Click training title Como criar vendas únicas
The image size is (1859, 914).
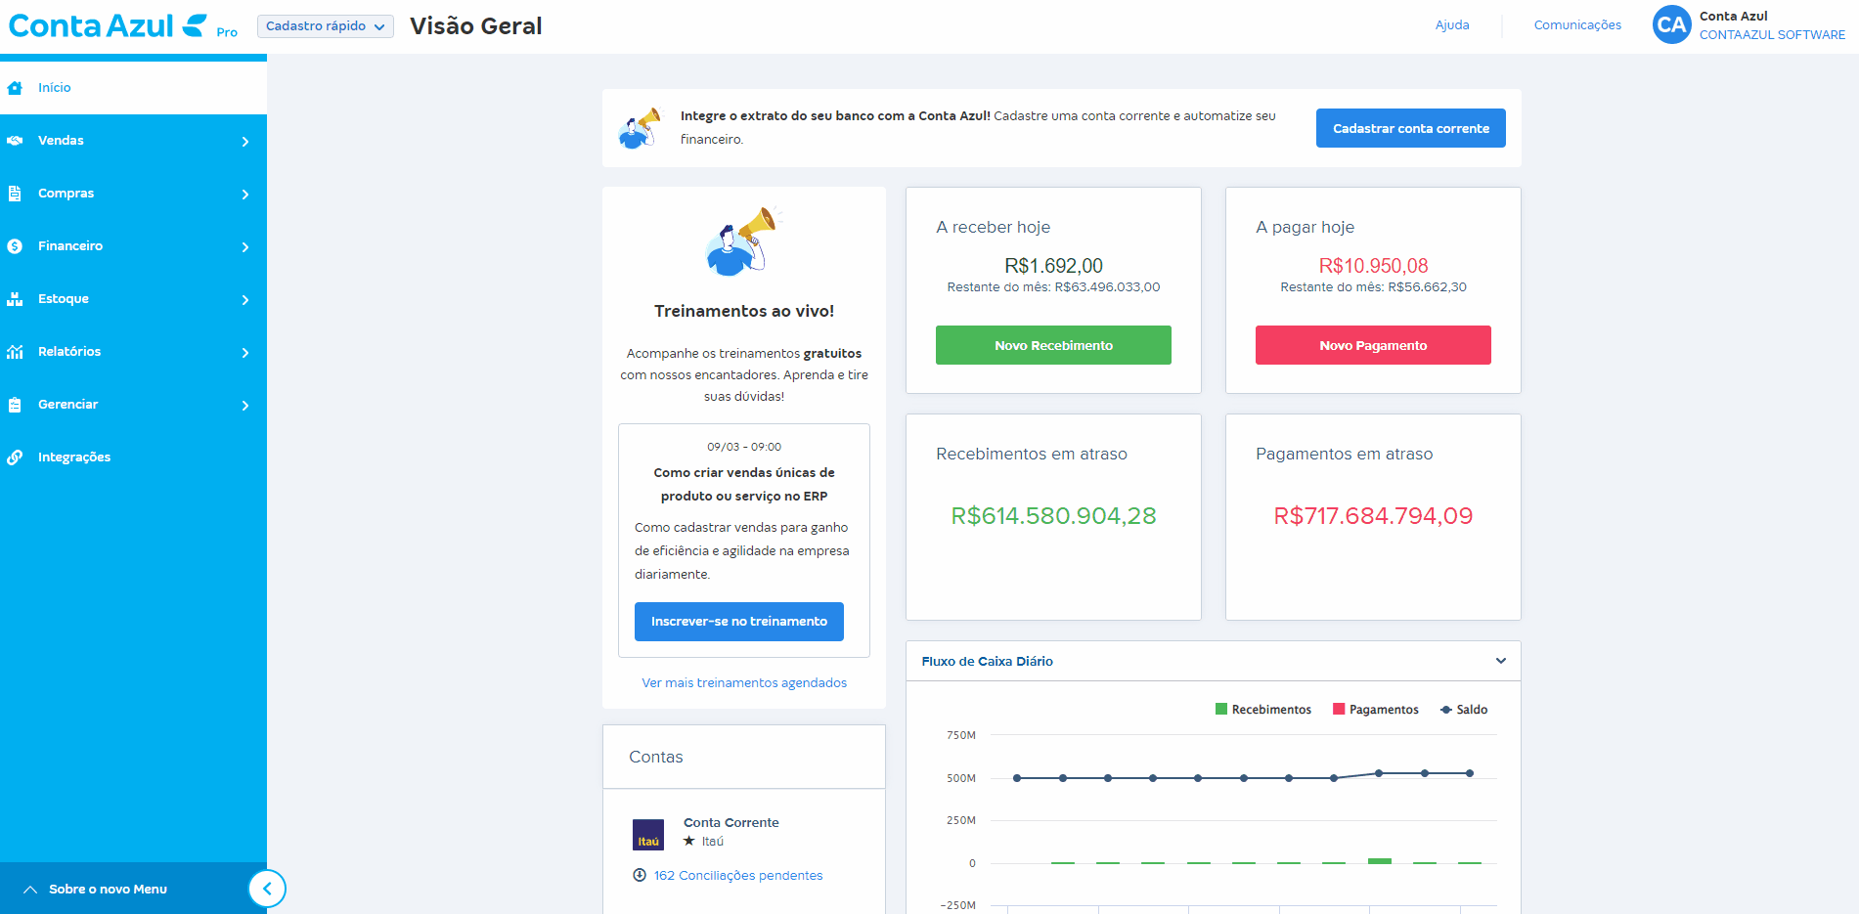point(744,484)
